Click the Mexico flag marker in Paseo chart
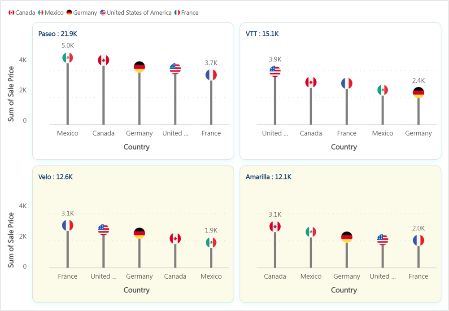 [68, 58]
